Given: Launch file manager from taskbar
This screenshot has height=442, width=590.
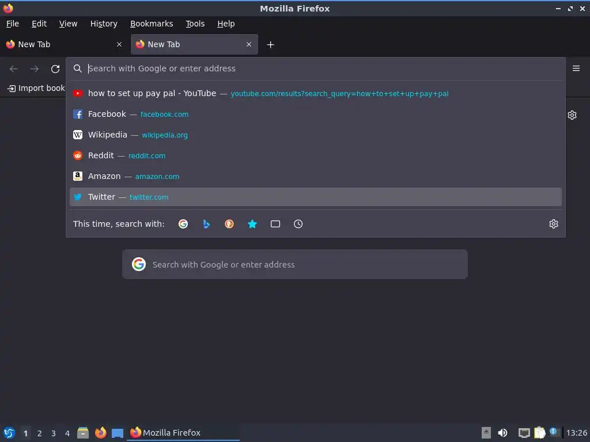Looking at the screenshot, I should 83,433.
